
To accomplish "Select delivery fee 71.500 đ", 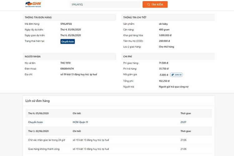I will coord(163,63).
